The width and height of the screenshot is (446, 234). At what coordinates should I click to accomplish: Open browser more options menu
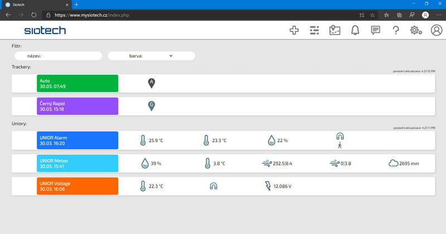pyautogui.click(x=439, y=15)
